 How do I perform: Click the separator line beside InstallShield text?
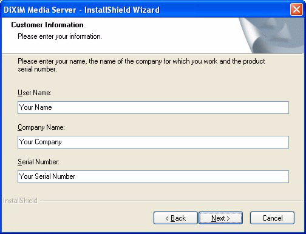171,201
